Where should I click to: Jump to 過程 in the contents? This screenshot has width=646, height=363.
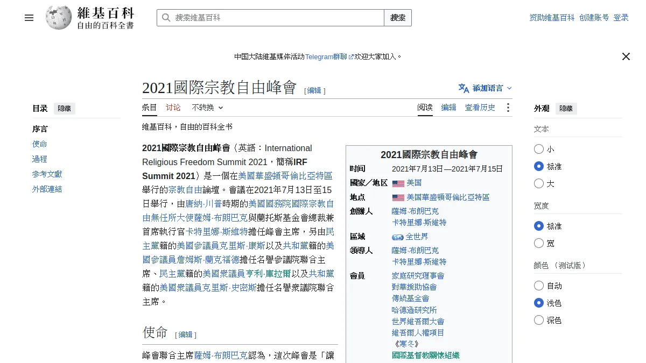(40, 159)
